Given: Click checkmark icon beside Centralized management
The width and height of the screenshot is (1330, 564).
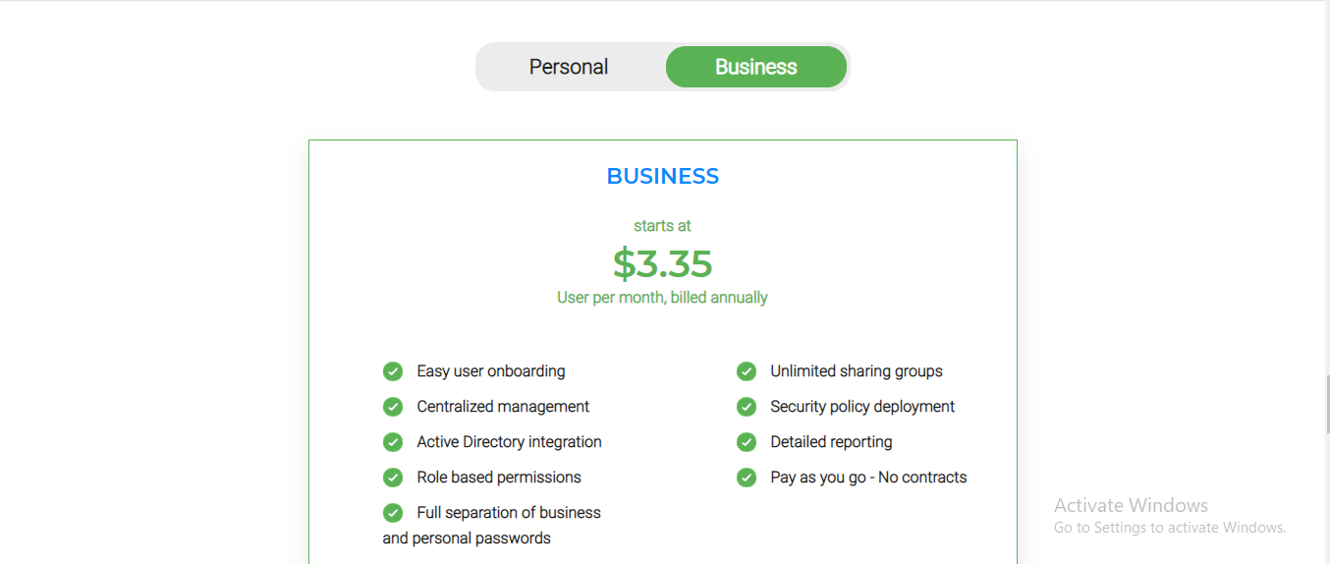Looking at the screenshot, I should pos(393,407).
